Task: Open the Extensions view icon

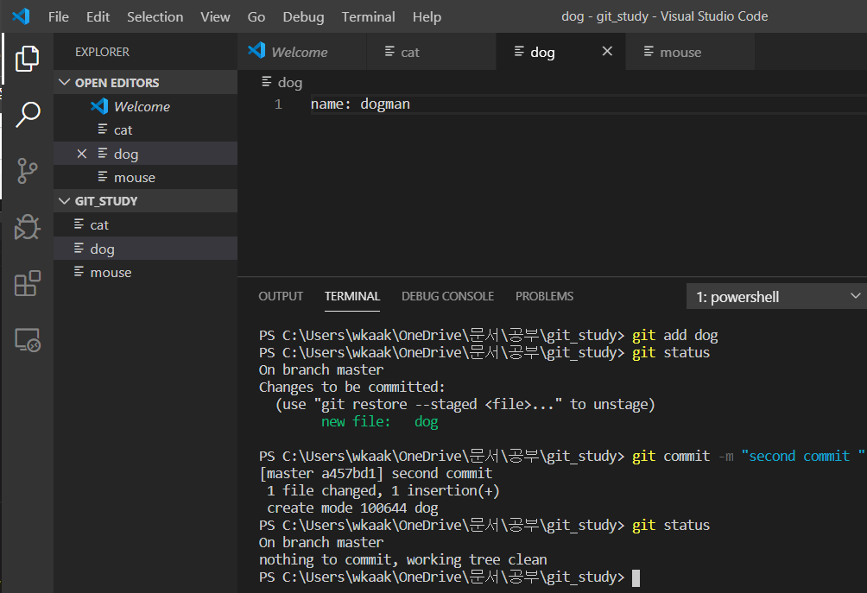Action: (x=27, y=283)
